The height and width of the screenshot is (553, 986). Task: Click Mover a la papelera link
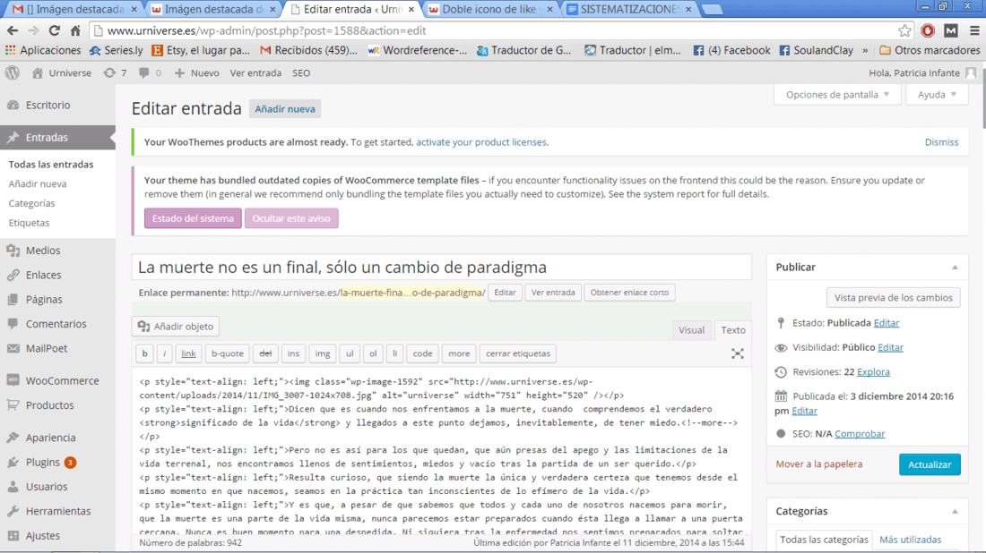818,464
